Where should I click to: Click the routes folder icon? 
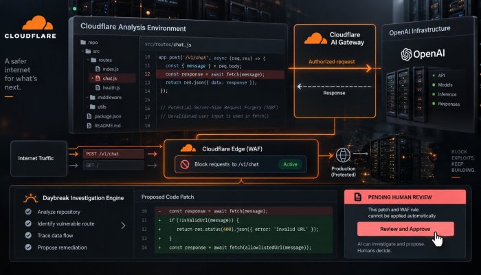(x=93, y=60)
